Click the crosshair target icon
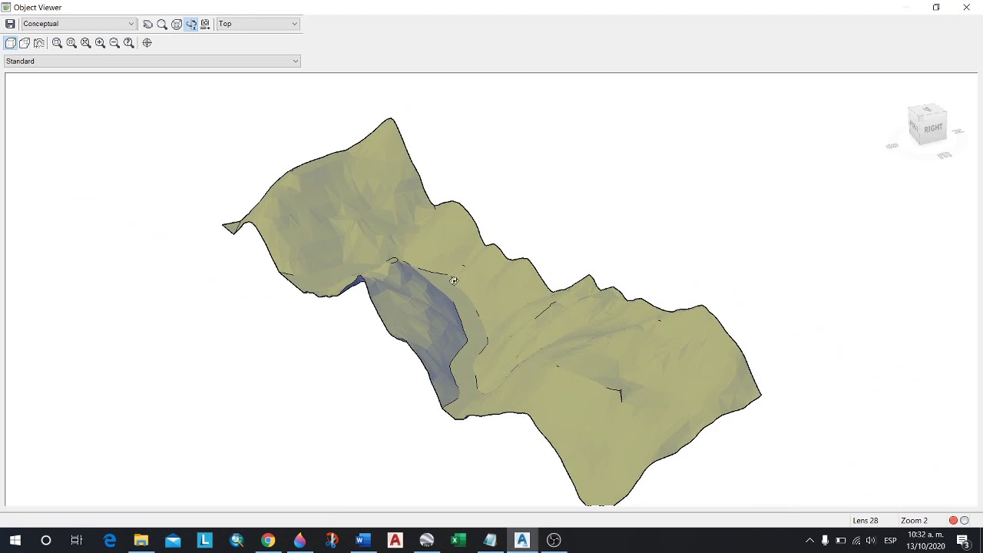The height and width of the screenshot is (553, 983). 147,43
